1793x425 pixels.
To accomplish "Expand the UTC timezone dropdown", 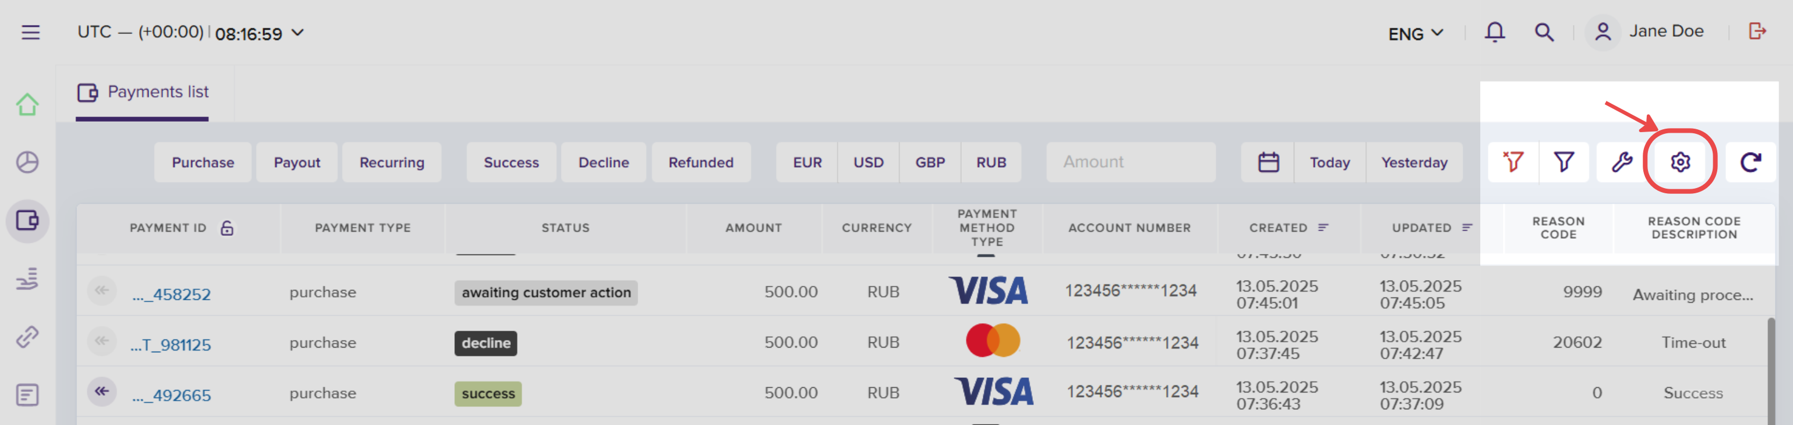I will pyautogui.click(x=298, y=33).
